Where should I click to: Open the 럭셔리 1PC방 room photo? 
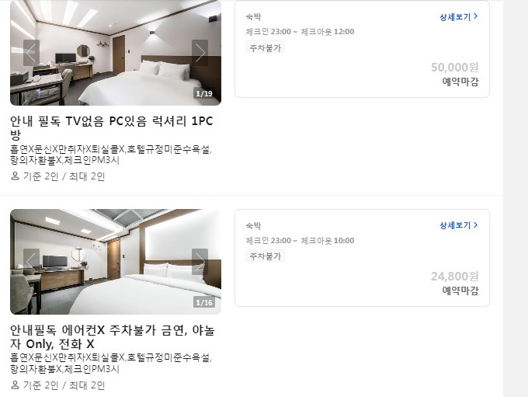click(x=116, y=53)
